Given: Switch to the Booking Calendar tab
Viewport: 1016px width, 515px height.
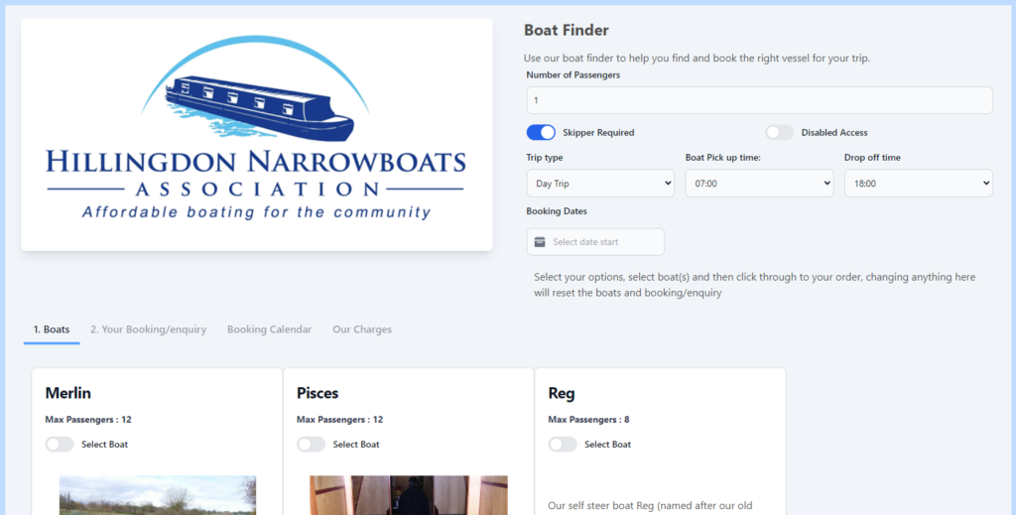Looking at the screenshot, I should click(269, 329).
